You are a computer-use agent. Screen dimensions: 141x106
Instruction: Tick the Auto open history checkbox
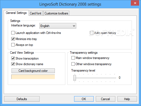[92, 33]
